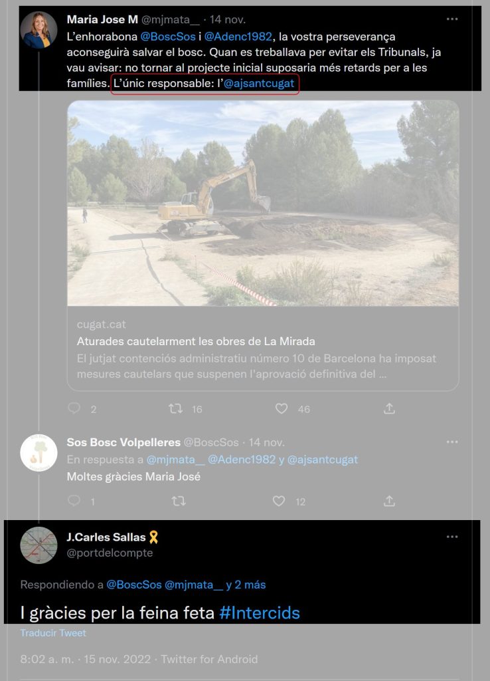Share Maria Jose M's tweet
Screen dimensions: 490x681
[x=389, y=408]
